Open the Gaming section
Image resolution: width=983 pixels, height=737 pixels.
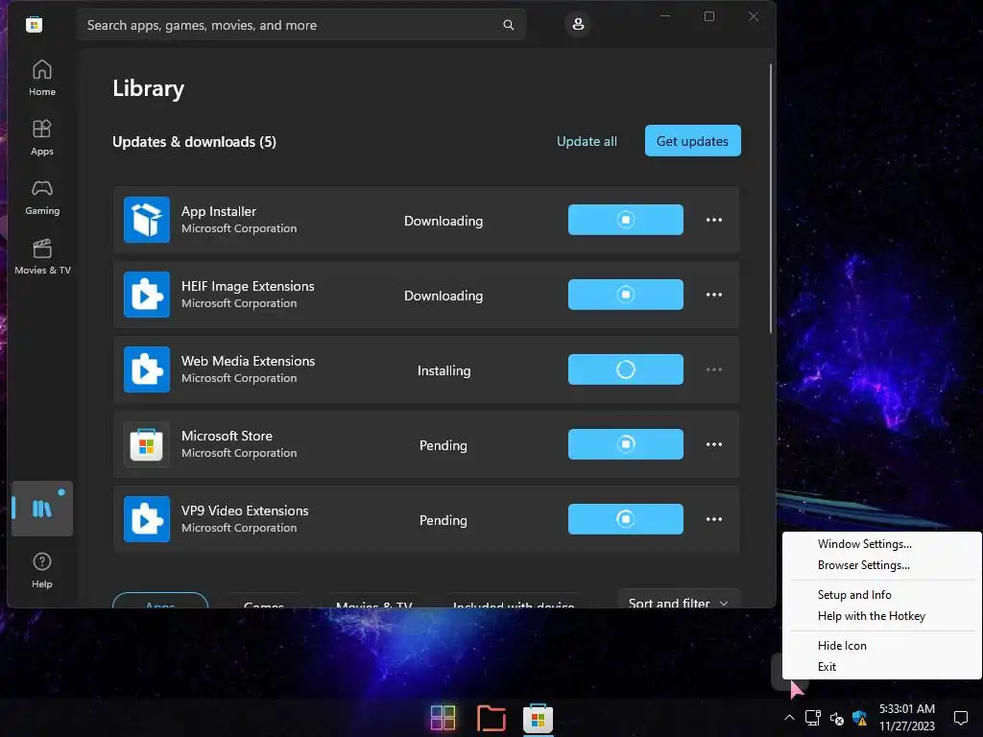pyautogui.click(x=42, y=197)
